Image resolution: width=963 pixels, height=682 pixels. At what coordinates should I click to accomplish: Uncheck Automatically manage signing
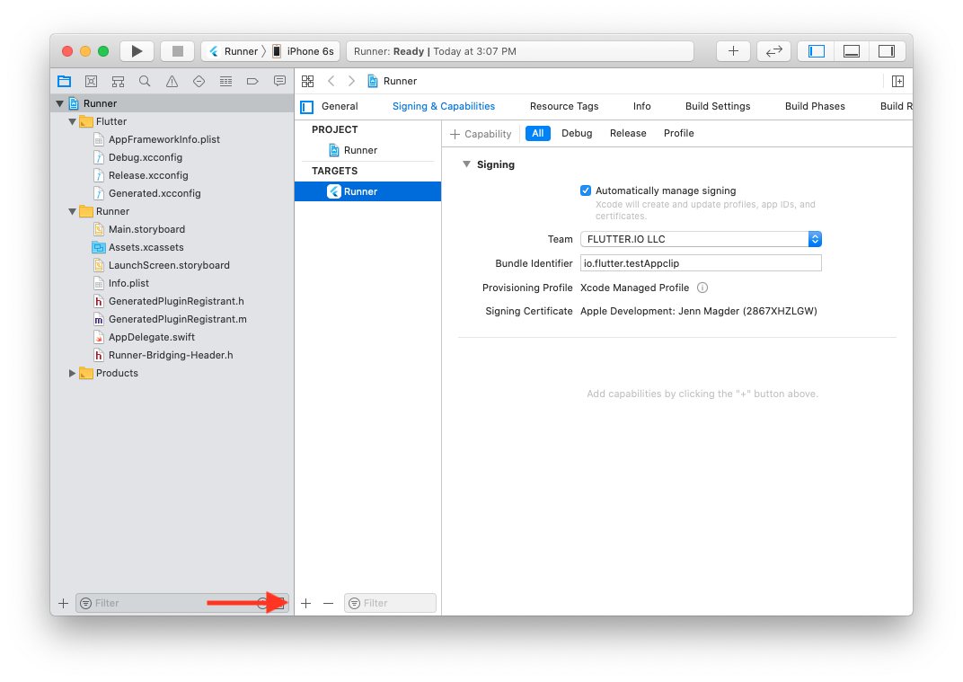tap(586, 190)
